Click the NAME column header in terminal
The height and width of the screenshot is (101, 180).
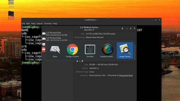point(25,30)
